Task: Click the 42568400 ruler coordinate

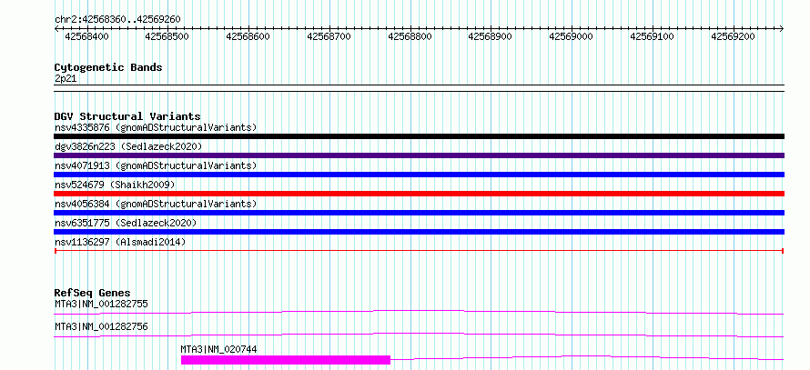Action: (x=86, y=36)
